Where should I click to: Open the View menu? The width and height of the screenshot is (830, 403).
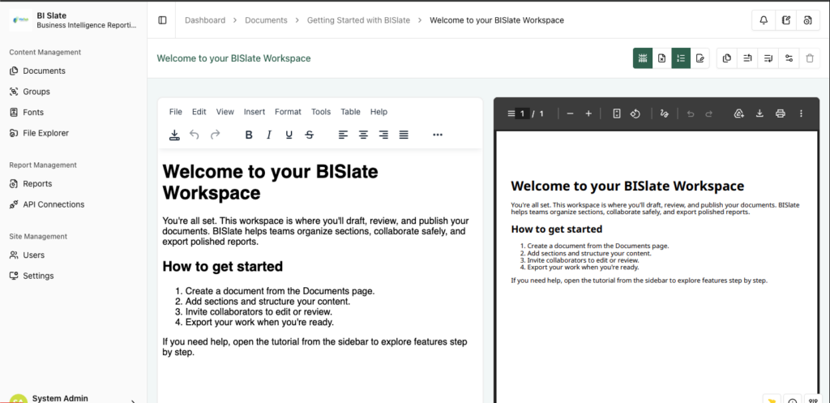(x=225, y=112)
